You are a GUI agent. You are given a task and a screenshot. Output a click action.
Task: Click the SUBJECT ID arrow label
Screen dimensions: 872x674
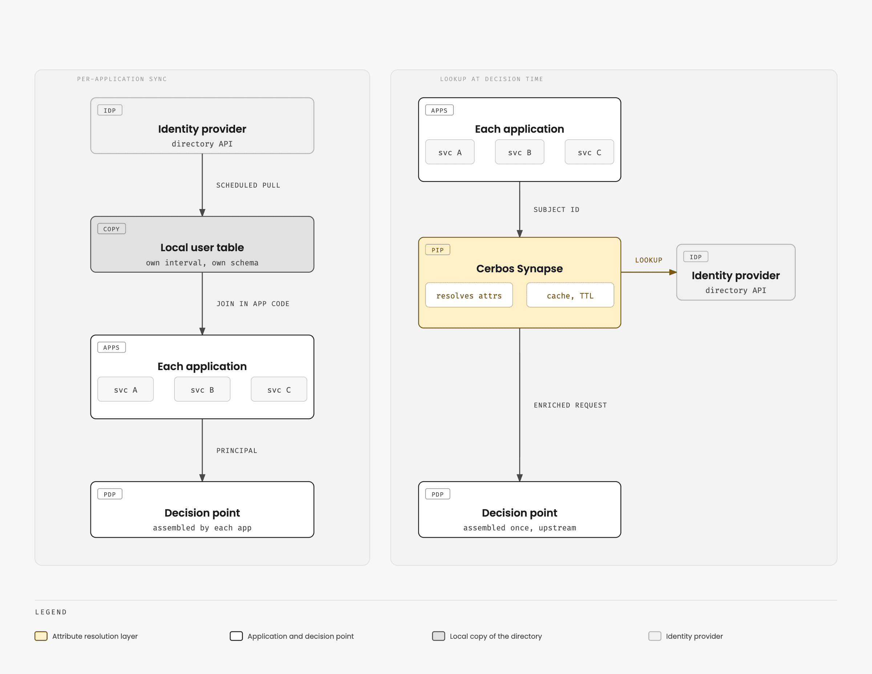556,210
